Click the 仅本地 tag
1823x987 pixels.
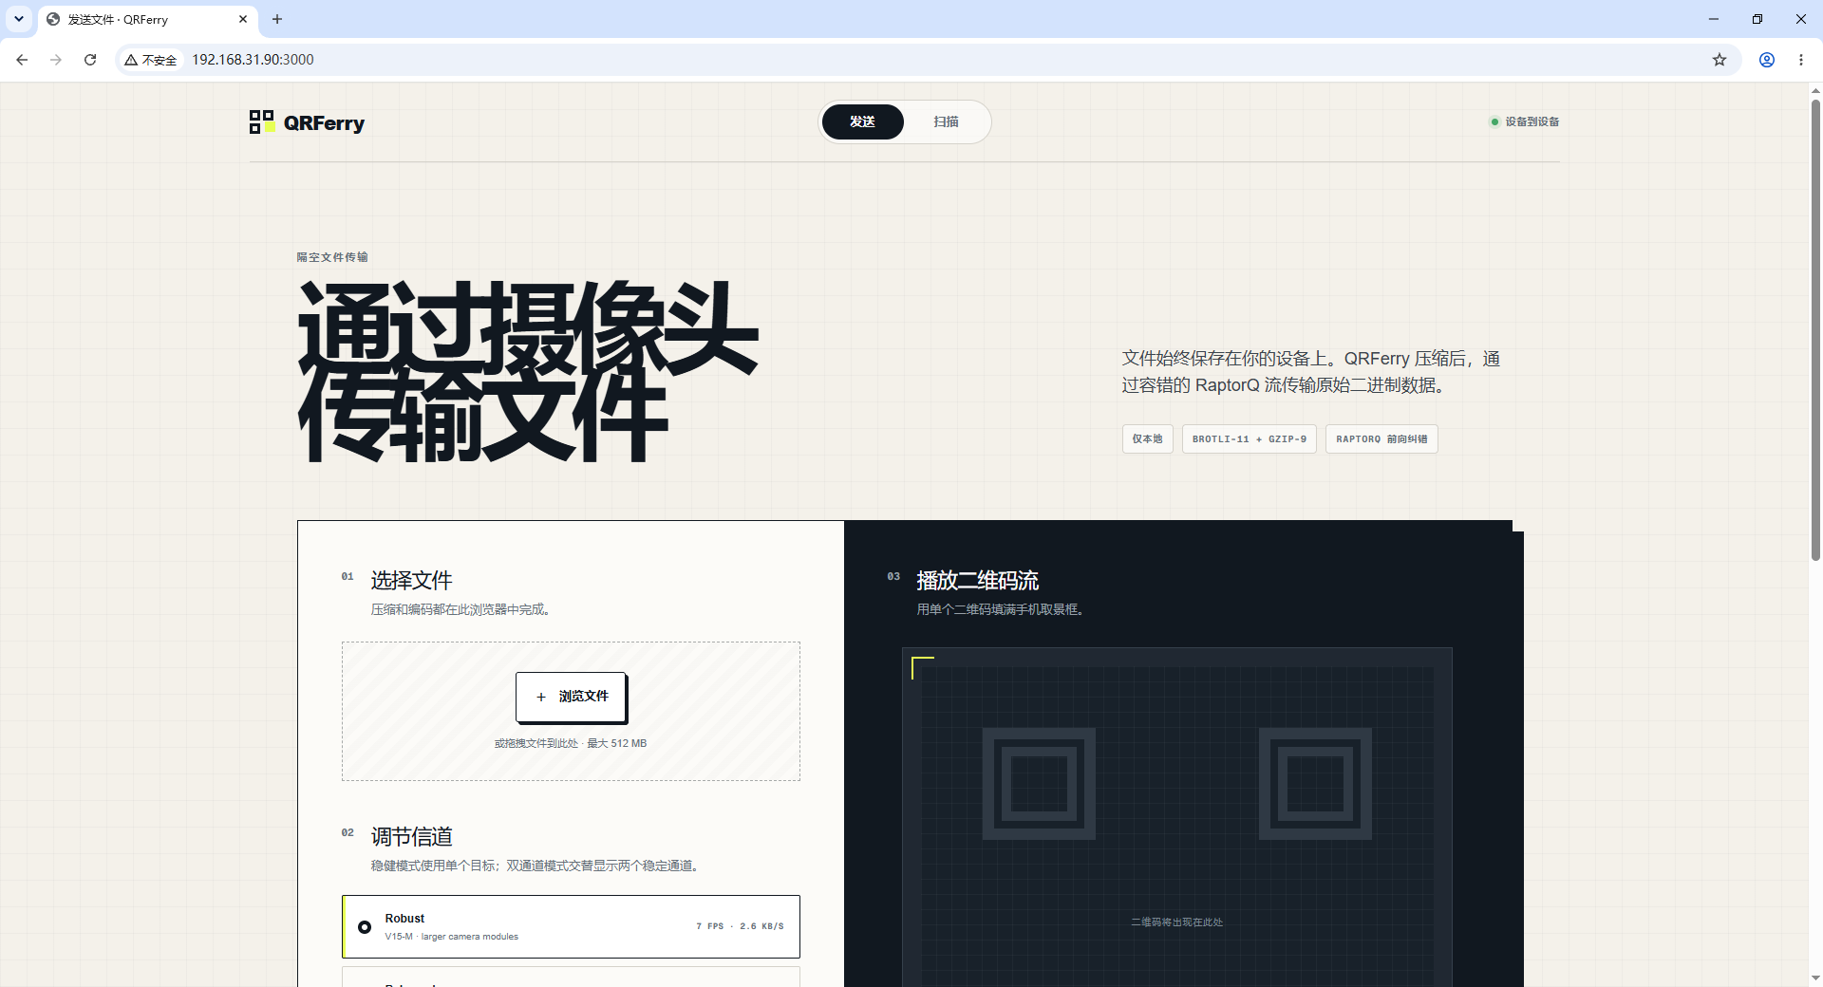coord(1147,438)
